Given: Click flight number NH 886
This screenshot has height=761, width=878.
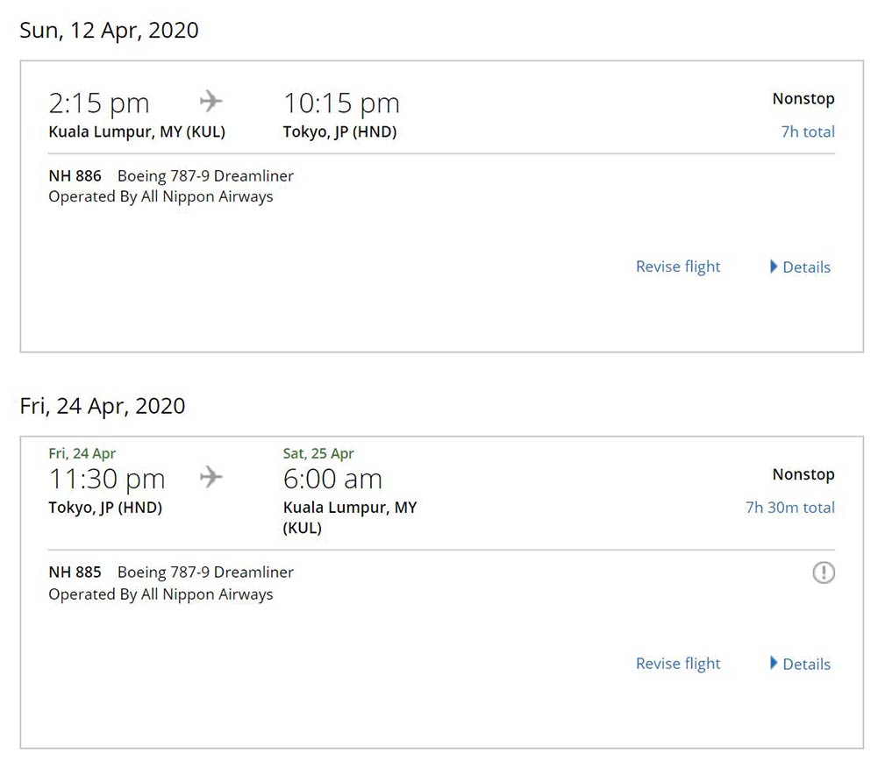Looking at the screenshot, I should click(x=75, y=175).
